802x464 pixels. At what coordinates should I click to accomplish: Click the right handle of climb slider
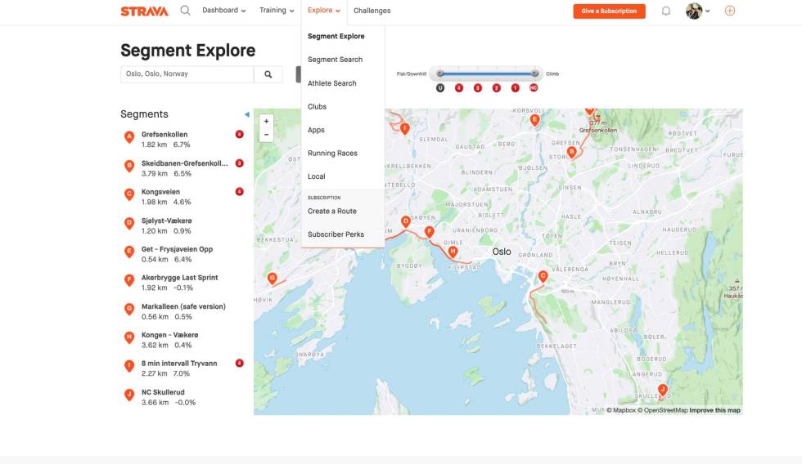coord(534,74)
